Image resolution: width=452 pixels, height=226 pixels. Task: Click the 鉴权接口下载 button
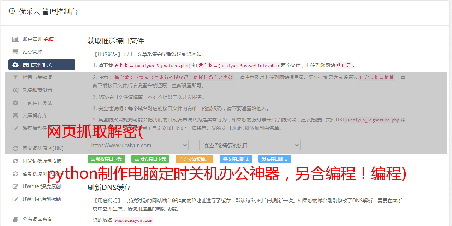point(106,159)
